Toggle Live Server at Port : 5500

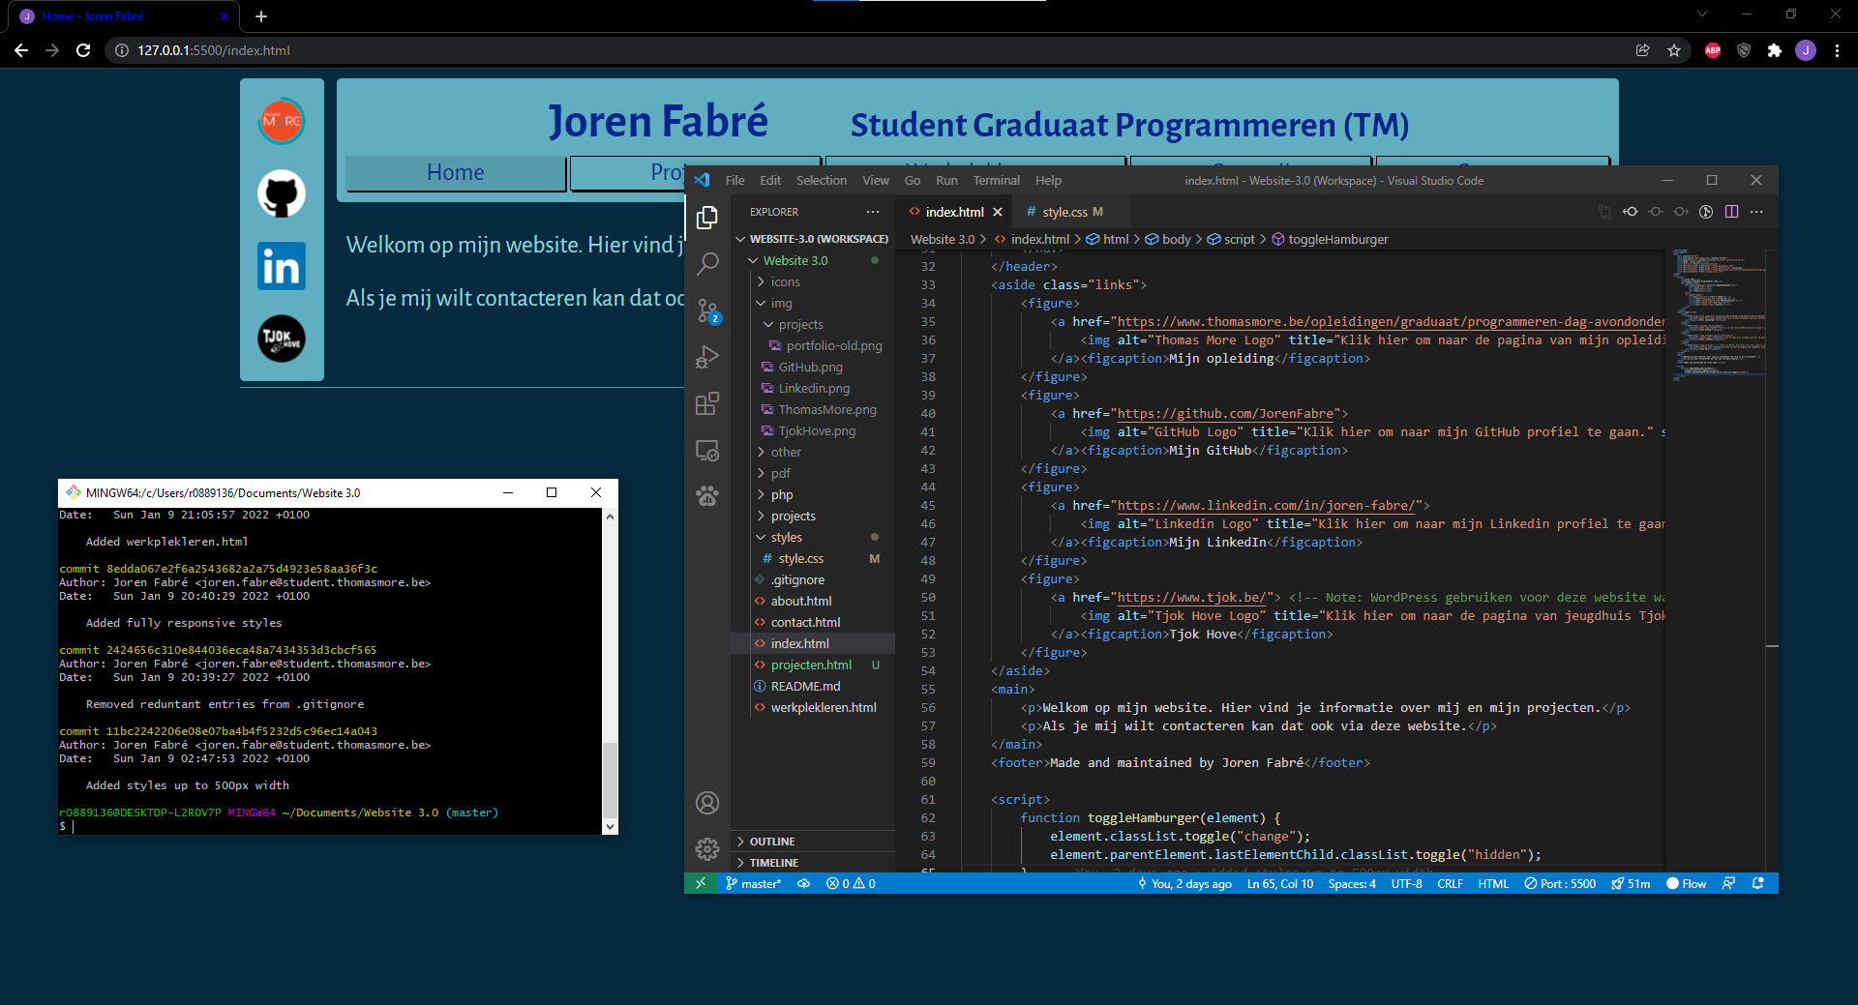click(x=1560, y=883)
